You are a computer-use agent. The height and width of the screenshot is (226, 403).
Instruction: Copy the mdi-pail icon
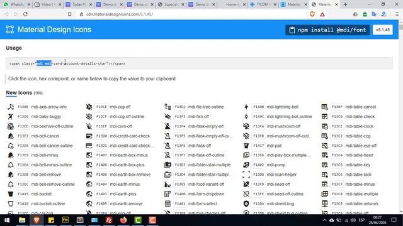(x=246, y=146)
